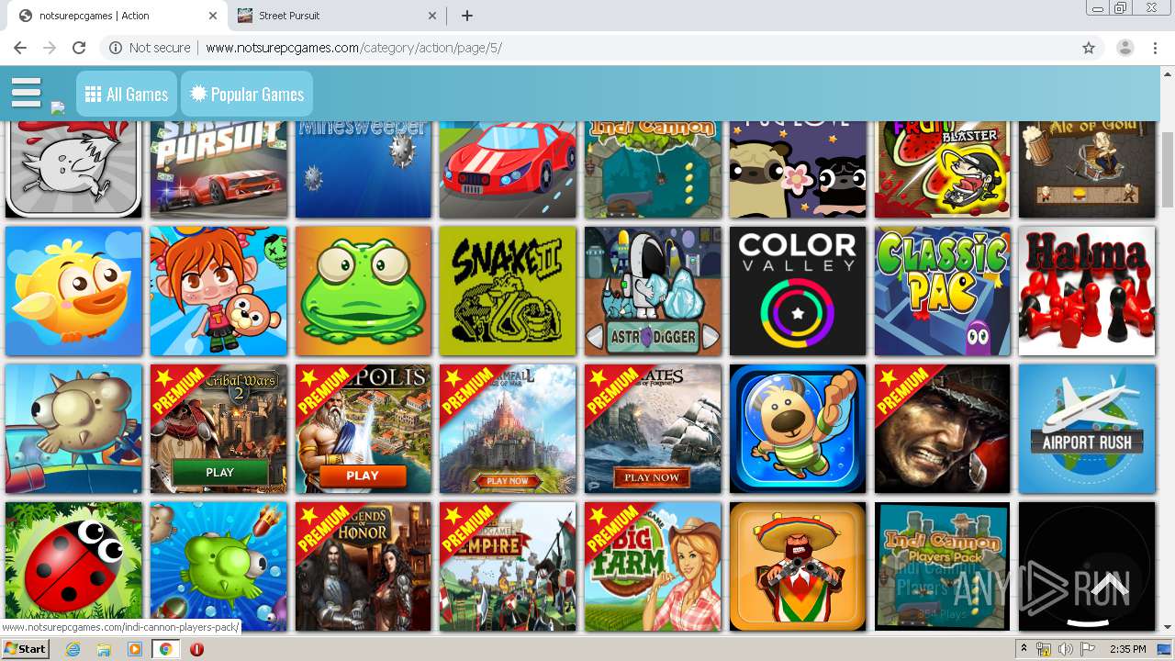Screen dimensions: 1175x661
Task: Open the volume speaker tray icon
Action: (x=1065, y=649)
